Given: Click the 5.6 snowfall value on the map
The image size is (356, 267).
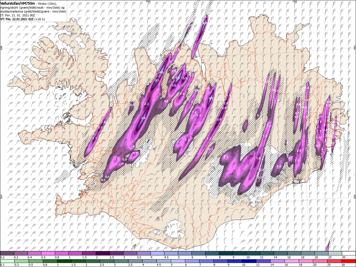Looking at the screenshot, I should tap(178, 78).
